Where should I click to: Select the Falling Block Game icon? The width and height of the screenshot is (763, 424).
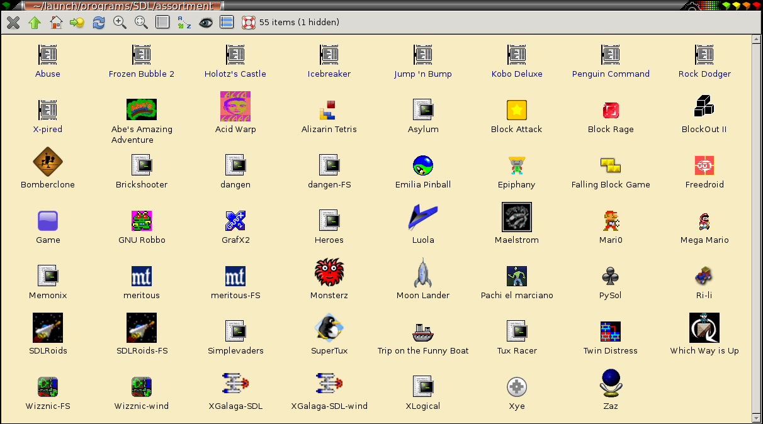(611, 165)
